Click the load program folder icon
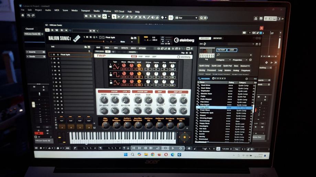Image resolution: width=316 pixels, height=177 pixels. pyautogui.click(x=132, y=38)
